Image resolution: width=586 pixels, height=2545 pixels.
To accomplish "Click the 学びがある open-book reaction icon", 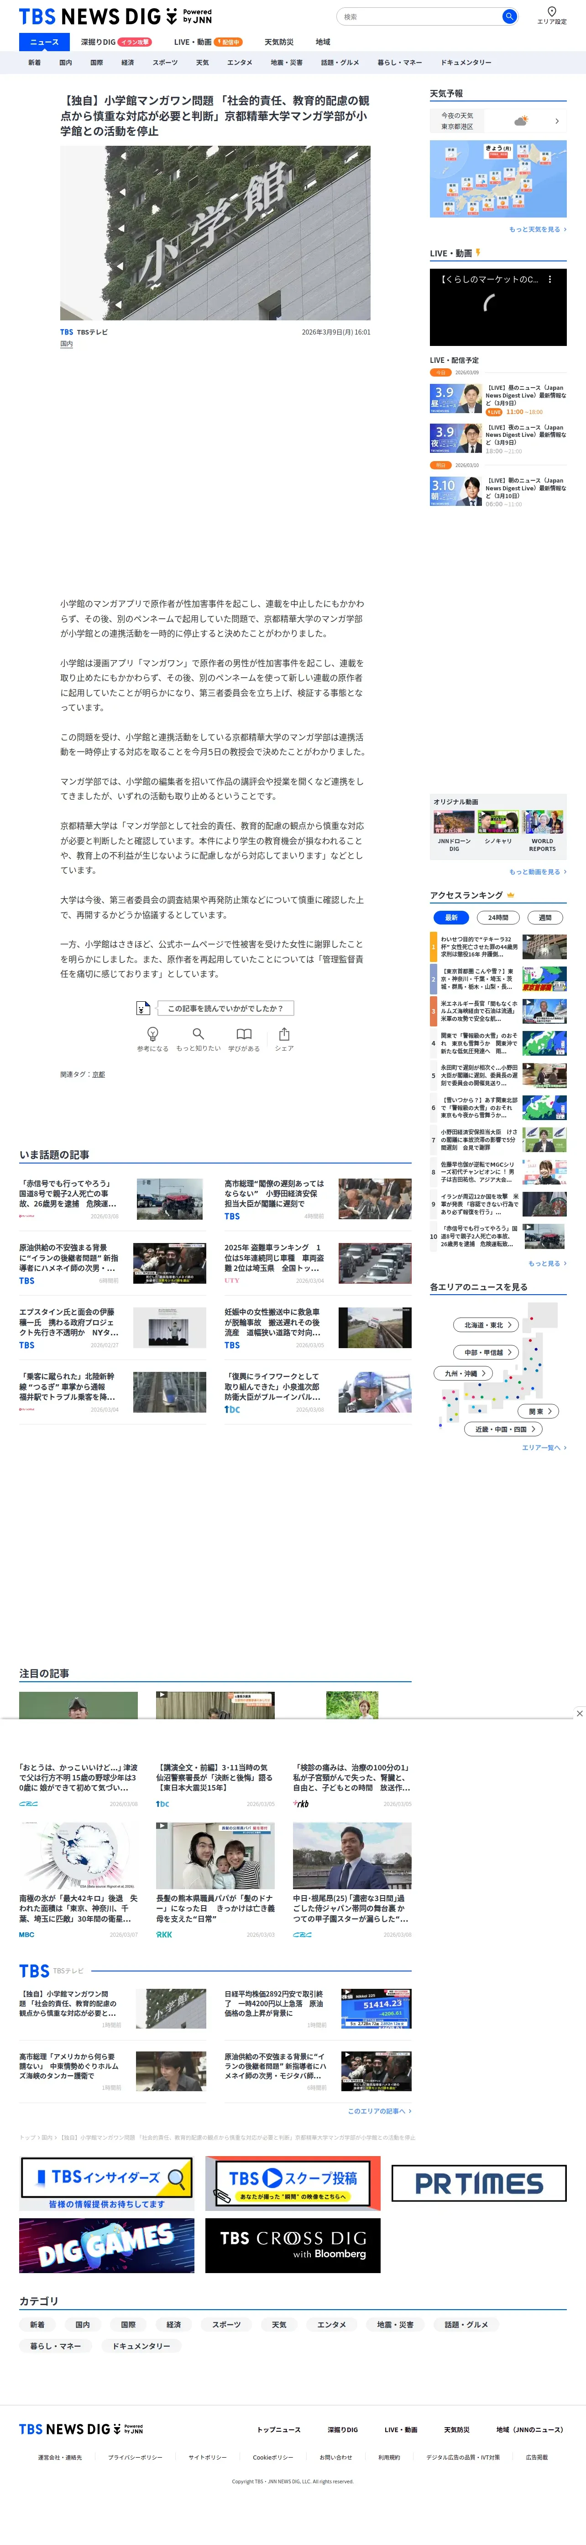I will [x=244, y=1033].
